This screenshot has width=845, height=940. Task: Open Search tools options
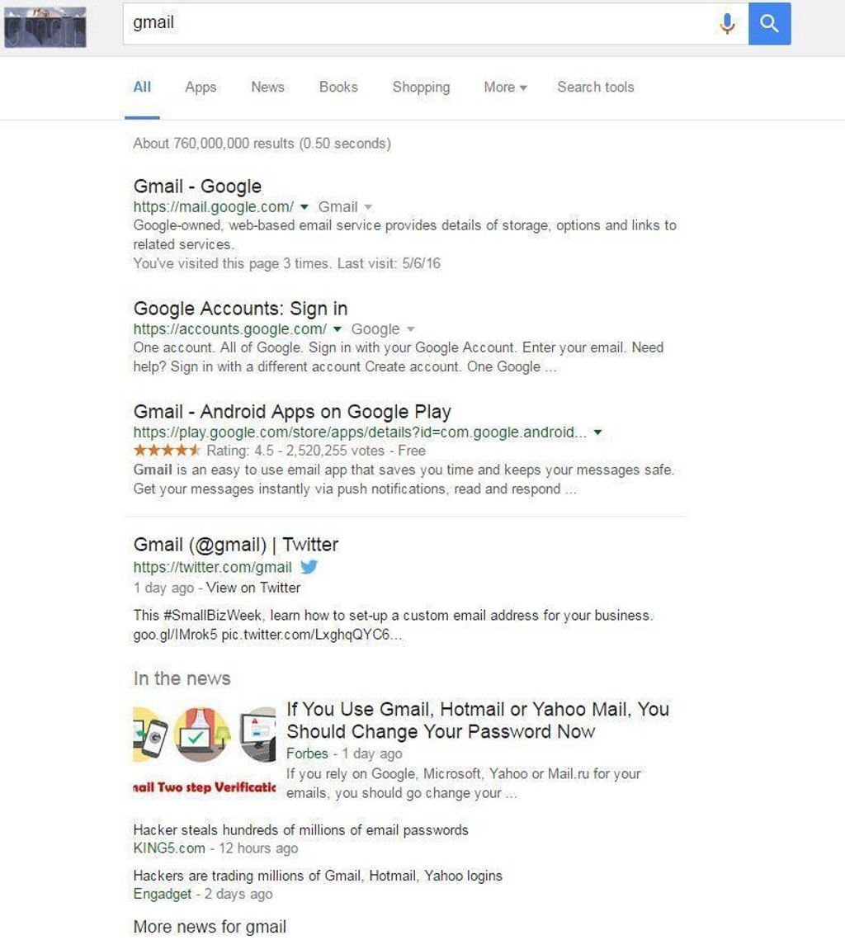click(x=595, y=87)
